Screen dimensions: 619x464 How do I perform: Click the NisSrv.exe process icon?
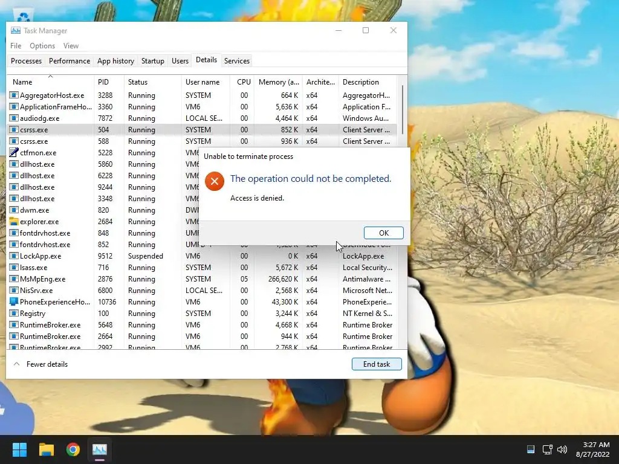click(14, 290)
